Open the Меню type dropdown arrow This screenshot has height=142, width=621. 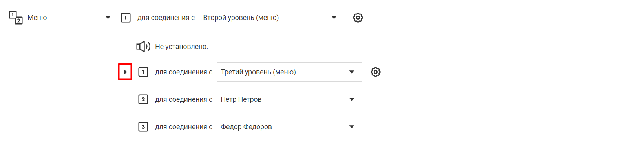(x=108, y=18)
